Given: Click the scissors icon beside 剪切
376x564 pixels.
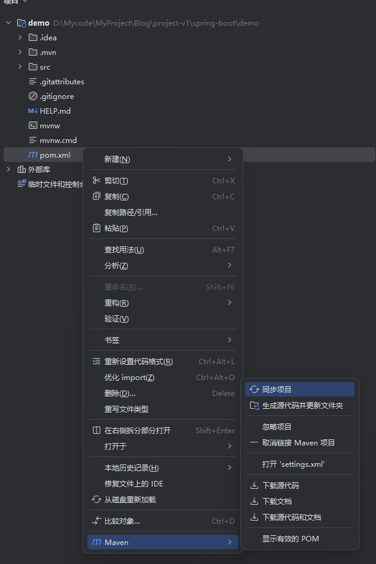Looking at the screenshot, I should 96,181.
